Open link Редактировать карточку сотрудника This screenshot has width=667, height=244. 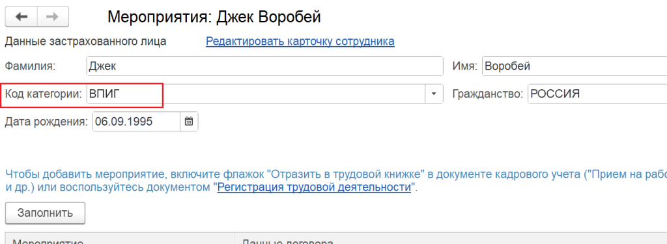click(x=300, y=42)
